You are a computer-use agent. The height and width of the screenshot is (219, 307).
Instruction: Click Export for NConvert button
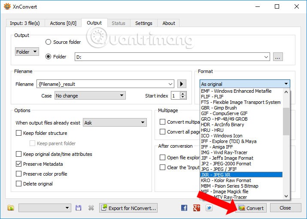[x=128, y=208]
